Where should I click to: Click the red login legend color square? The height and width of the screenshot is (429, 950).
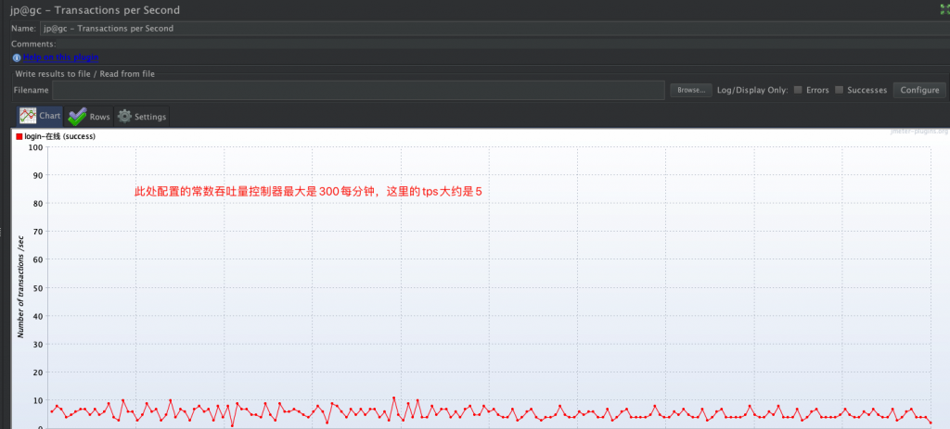pos(19,136)
